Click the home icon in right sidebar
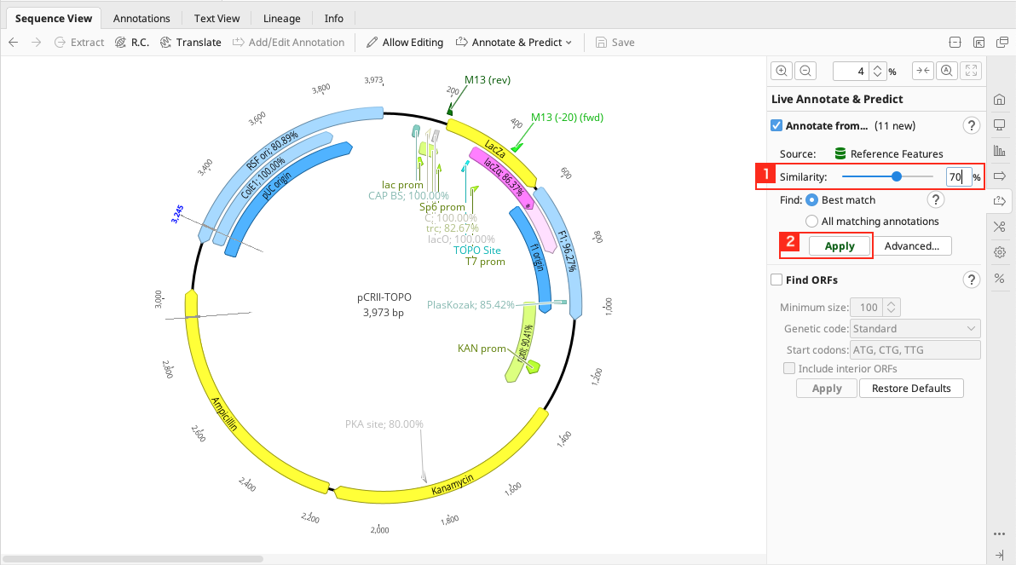The width and height of the screenshot is (1016, 565). 1000,100
